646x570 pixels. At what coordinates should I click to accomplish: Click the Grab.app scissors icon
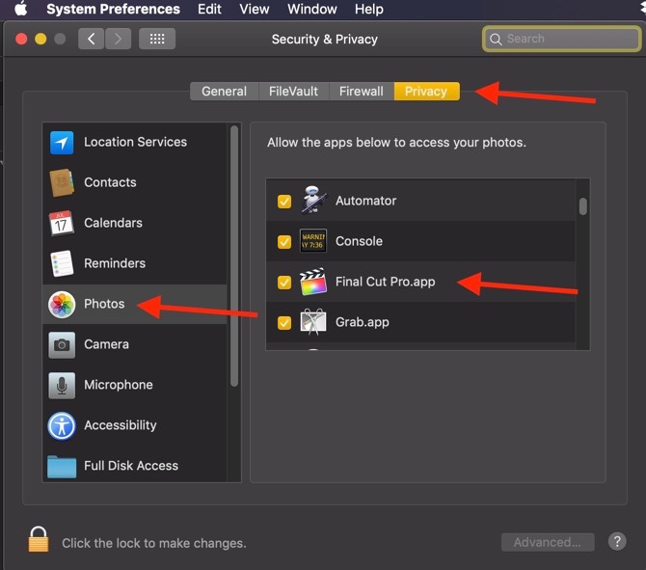pos(313,322)
